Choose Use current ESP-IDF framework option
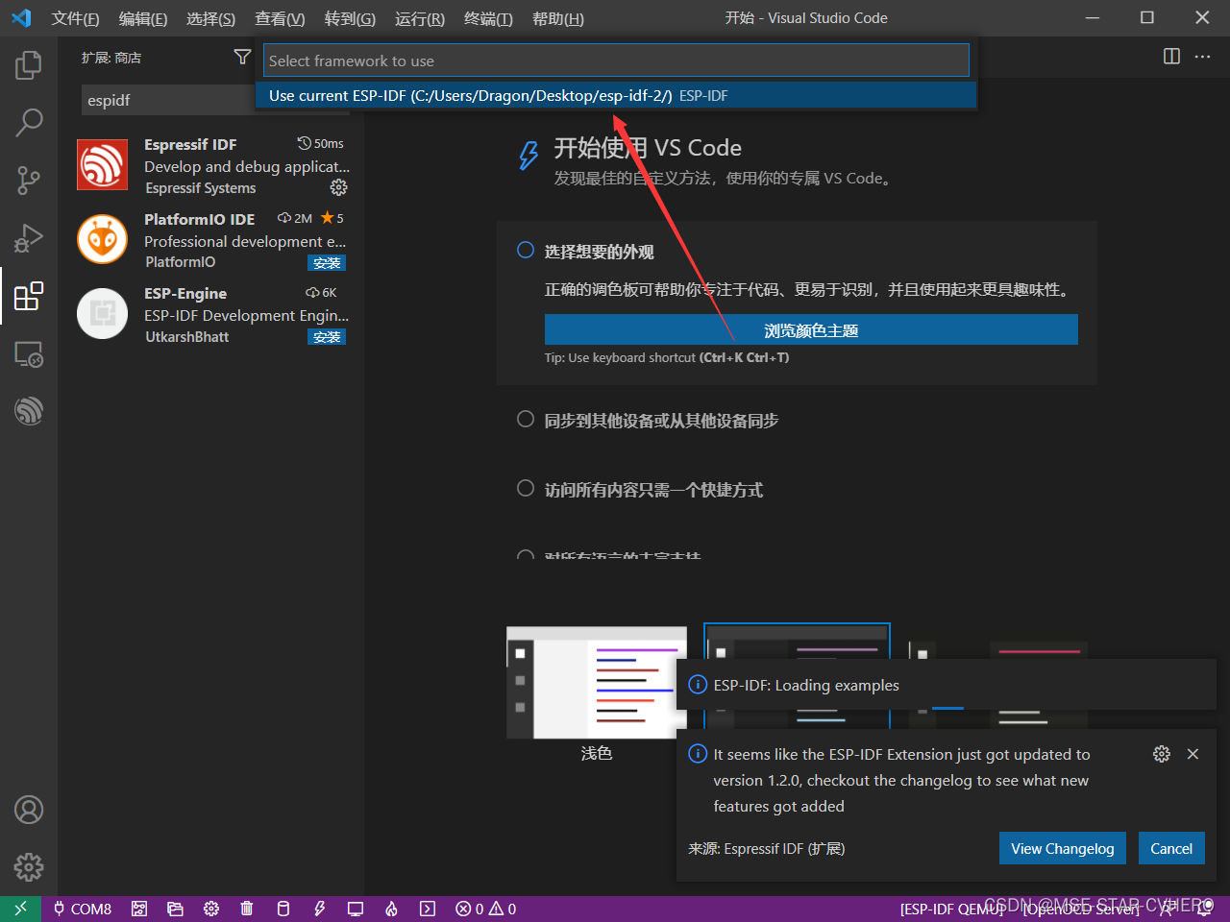Image resolution: width=1230 pixels, height=922 pixels. pos(616,95)
